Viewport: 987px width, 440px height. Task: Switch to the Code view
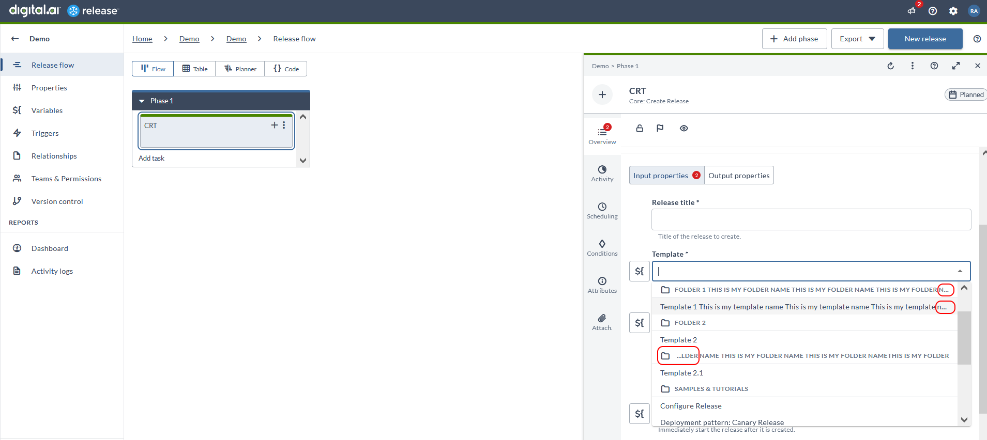coord(286,69)
